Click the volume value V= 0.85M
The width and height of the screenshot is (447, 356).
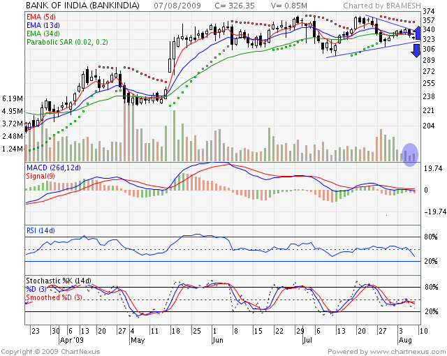(x=289, y=6)
